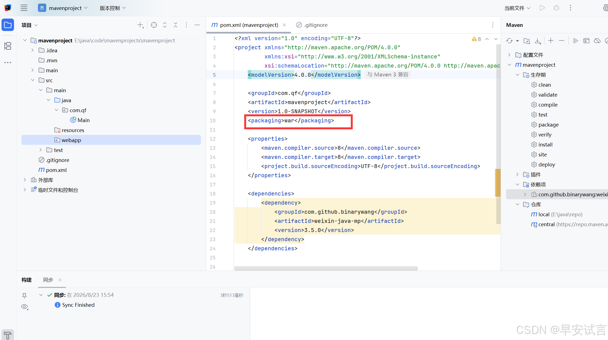Viewport: 608px width, 340px height.
Task: Remove Maven project minus icon
Action: pyautogui.click(x=561, y=41)
